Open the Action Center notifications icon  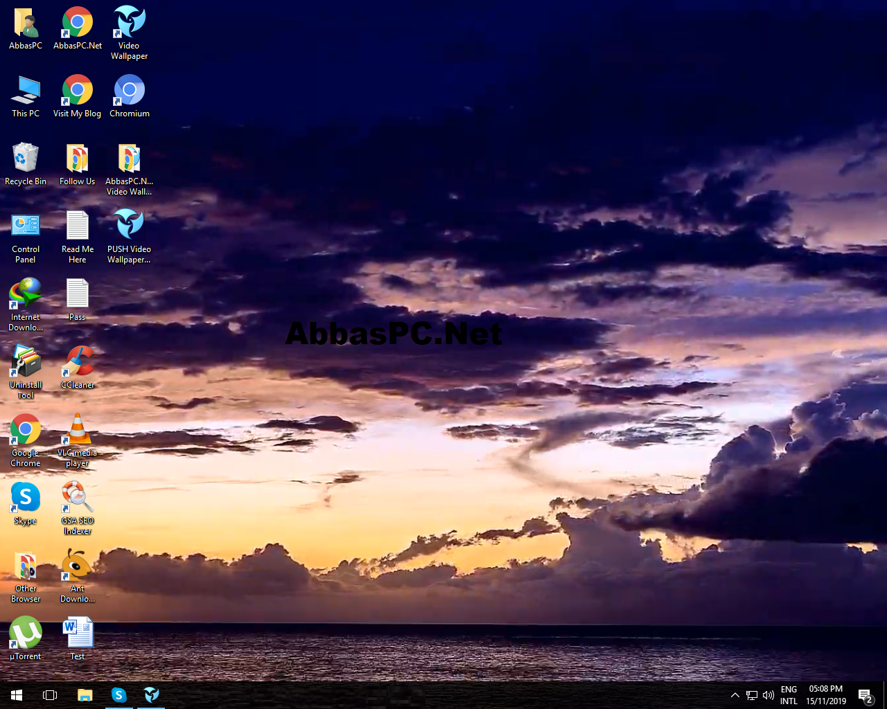tap(866, 695)
